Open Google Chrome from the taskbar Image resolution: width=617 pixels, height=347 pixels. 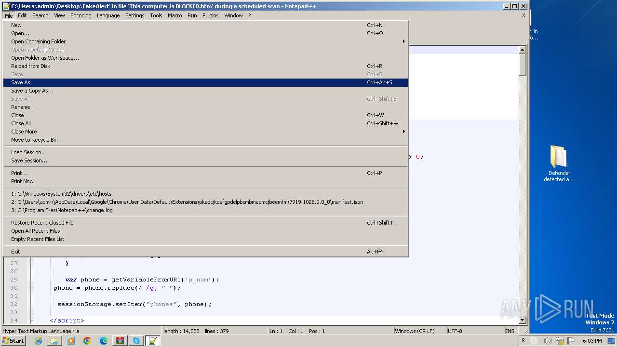click(87, 341)
